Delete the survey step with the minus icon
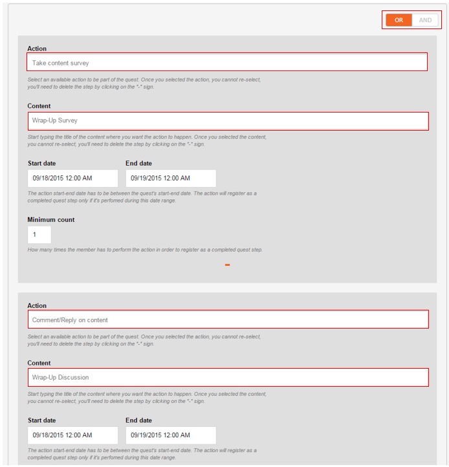 227,265
